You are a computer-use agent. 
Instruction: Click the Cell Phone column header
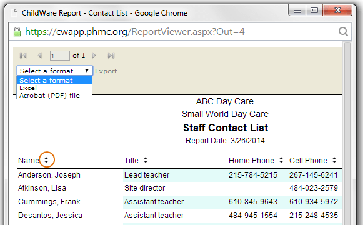[308, 161]
